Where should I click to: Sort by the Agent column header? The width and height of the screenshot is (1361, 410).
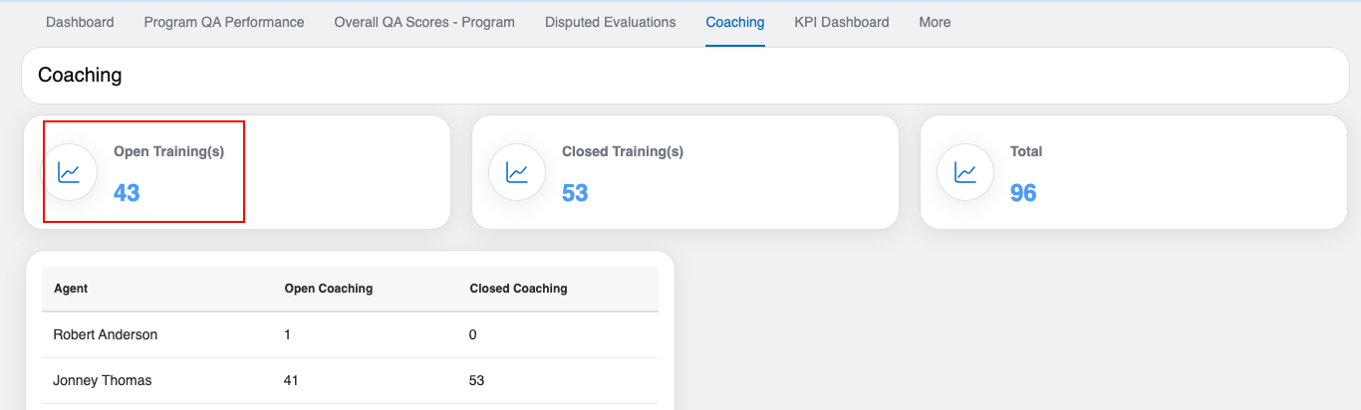pyautogui.click(x=71, y=289)
